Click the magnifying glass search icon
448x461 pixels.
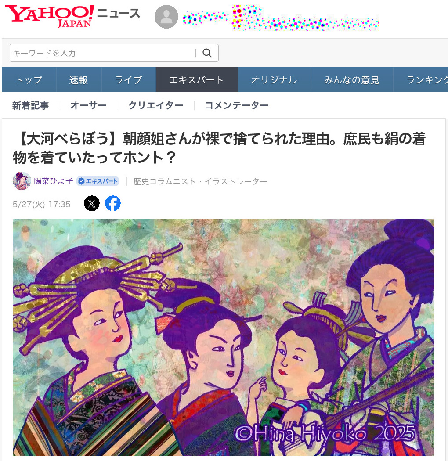pyautogui.click(x=207, y=53)
